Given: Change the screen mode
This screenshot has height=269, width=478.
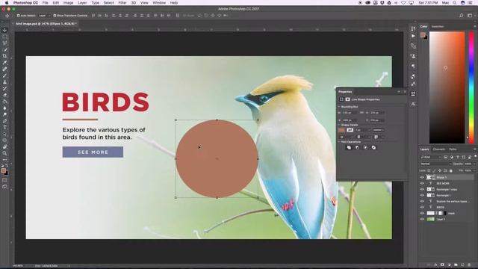Looking at the screenshot, I should point(4,186).
